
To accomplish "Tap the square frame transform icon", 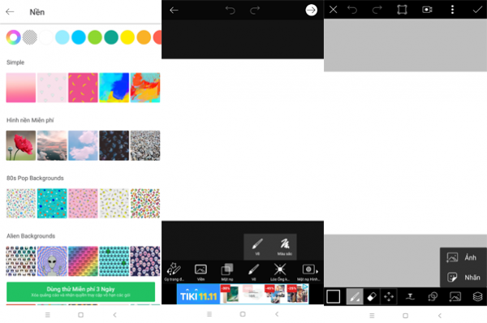I will (x=403, y=10).
